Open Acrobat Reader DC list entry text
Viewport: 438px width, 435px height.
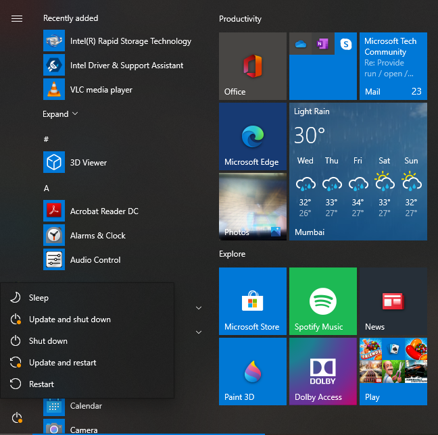(104, 211)
